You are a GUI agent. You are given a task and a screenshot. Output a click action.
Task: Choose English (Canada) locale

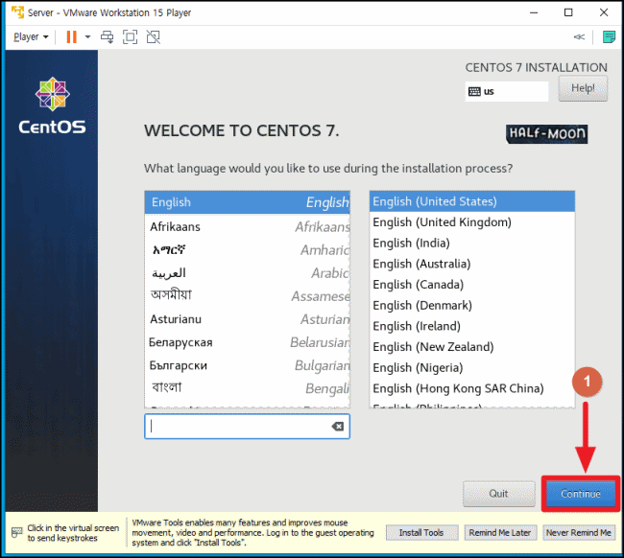point(472,285)
